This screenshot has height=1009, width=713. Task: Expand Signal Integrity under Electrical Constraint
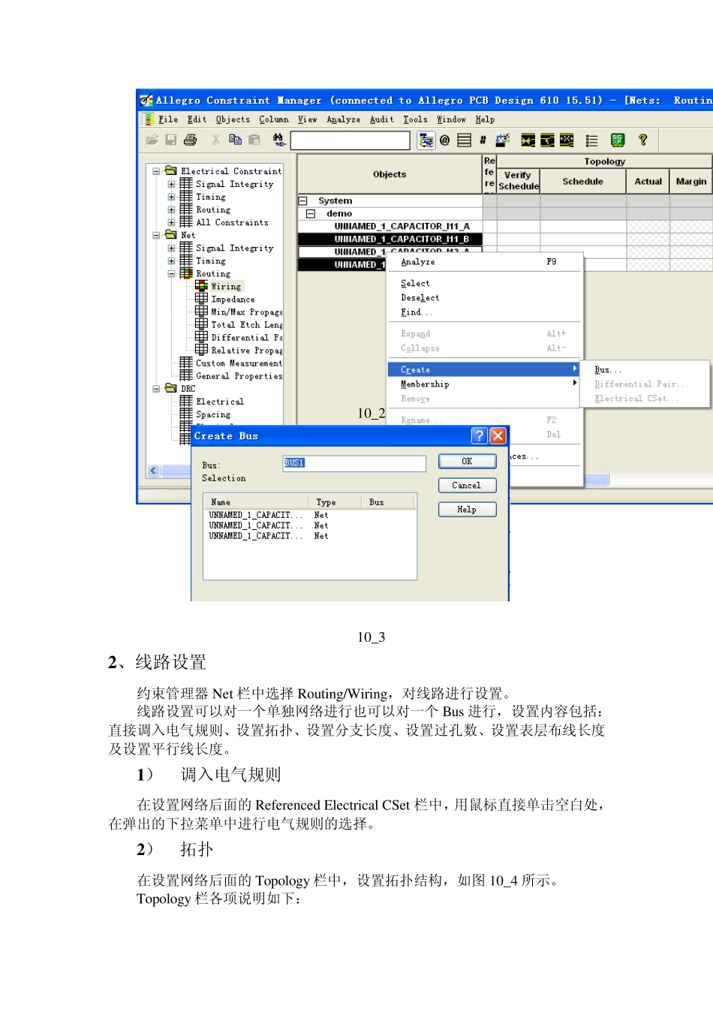click(171, 184)
